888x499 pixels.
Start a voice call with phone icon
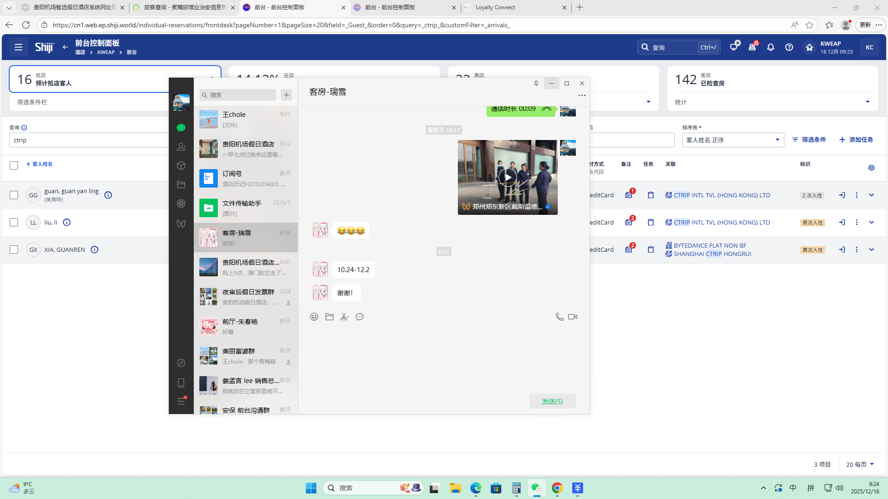(x=559, y=317)
